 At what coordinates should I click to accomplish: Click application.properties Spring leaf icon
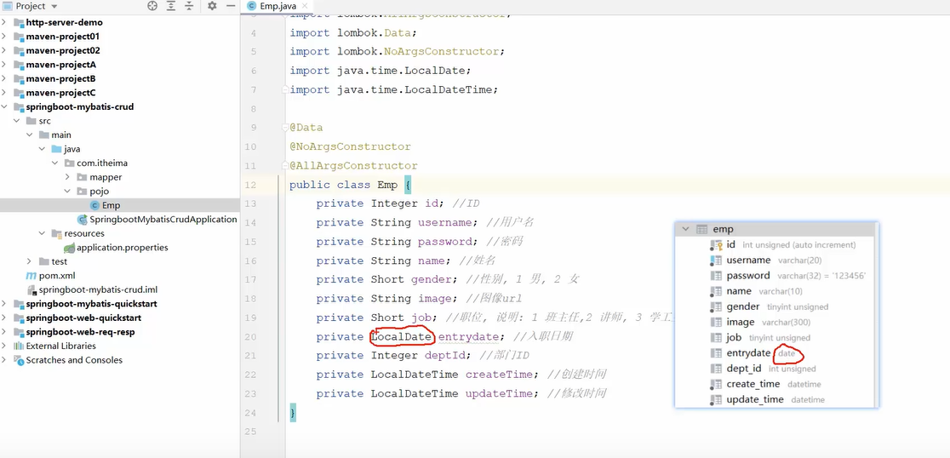coord(69,248)
